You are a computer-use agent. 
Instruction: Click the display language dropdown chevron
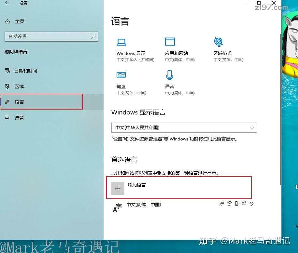pos(252,127)
